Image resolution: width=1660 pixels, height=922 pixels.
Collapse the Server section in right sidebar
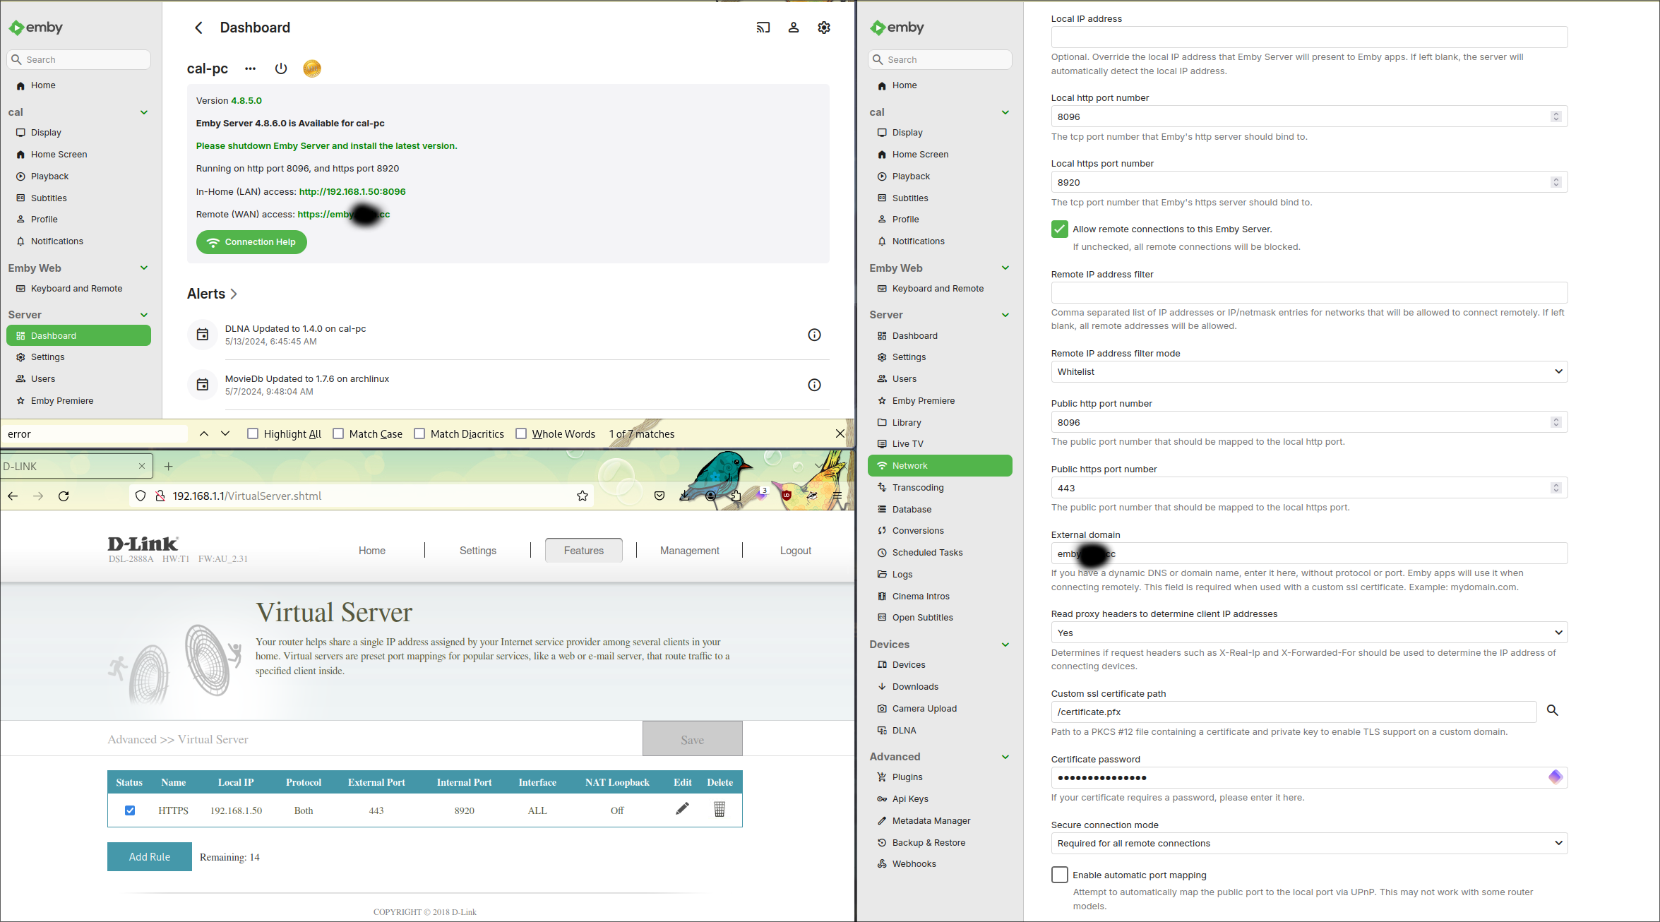(x=1005, y=315)
